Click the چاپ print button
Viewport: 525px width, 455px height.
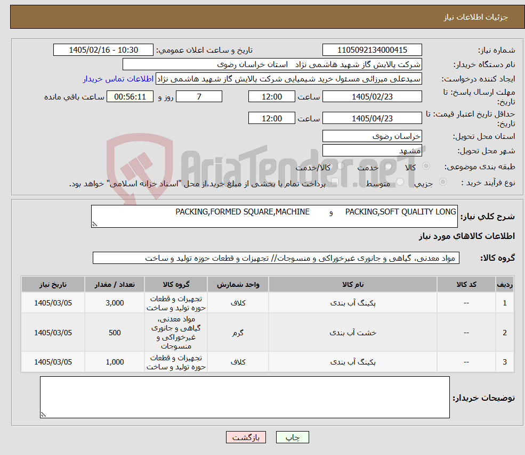coord(292,437)
